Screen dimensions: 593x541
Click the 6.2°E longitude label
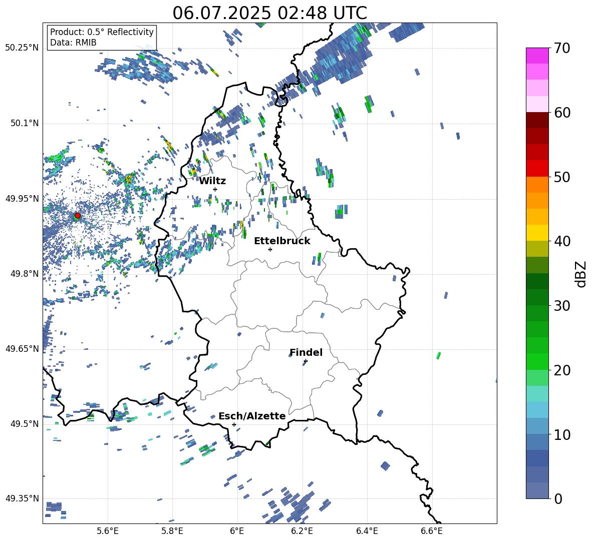tap(302, 531)
